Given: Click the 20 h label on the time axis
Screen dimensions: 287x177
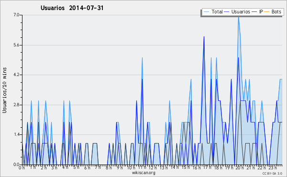Looking at the screenshot, I should click(240, 168).
